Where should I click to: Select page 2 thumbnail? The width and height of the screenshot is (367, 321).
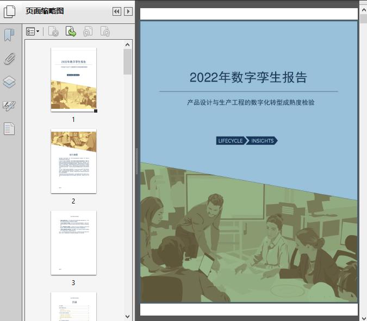74,161
